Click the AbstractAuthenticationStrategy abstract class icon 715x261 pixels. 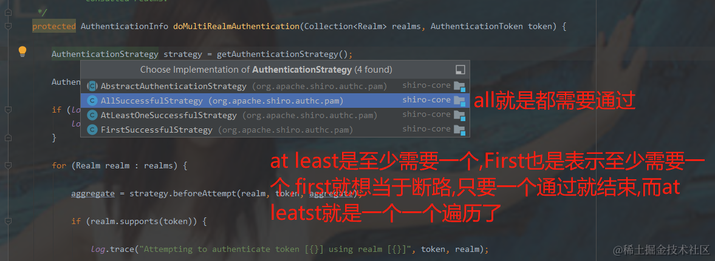[x=92, y=86]
